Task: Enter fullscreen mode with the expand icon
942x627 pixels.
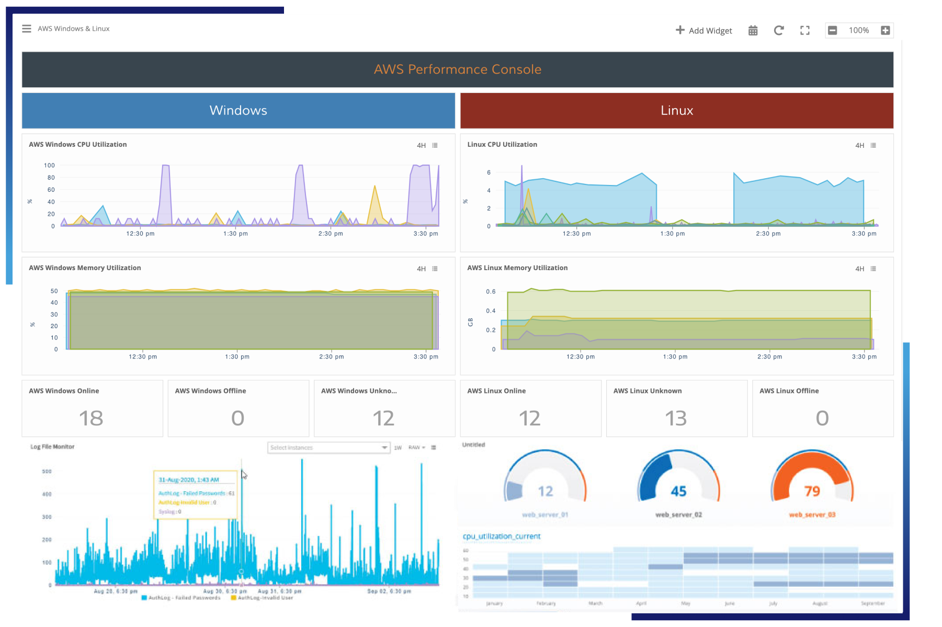Action: pos(805,30)
